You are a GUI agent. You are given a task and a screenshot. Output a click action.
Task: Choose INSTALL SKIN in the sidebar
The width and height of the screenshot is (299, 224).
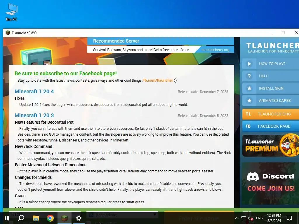click(271, 88)
